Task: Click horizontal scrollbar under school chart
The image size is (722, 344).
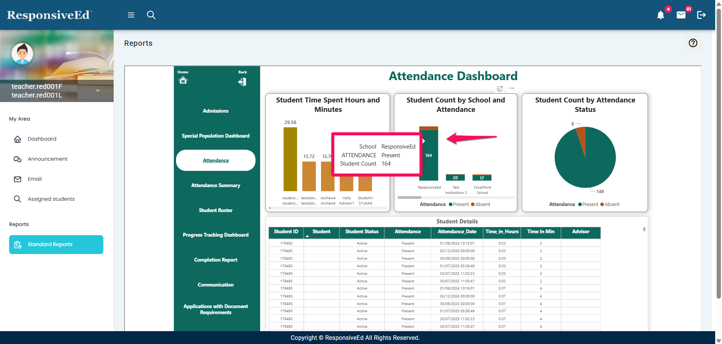Action: (409, 197)
